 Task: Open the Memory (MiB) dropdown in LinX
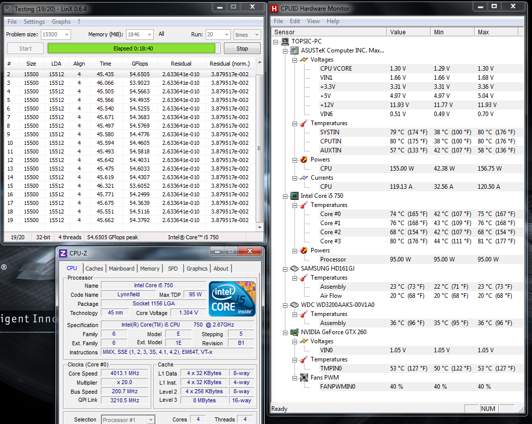(x=149, y=35)
